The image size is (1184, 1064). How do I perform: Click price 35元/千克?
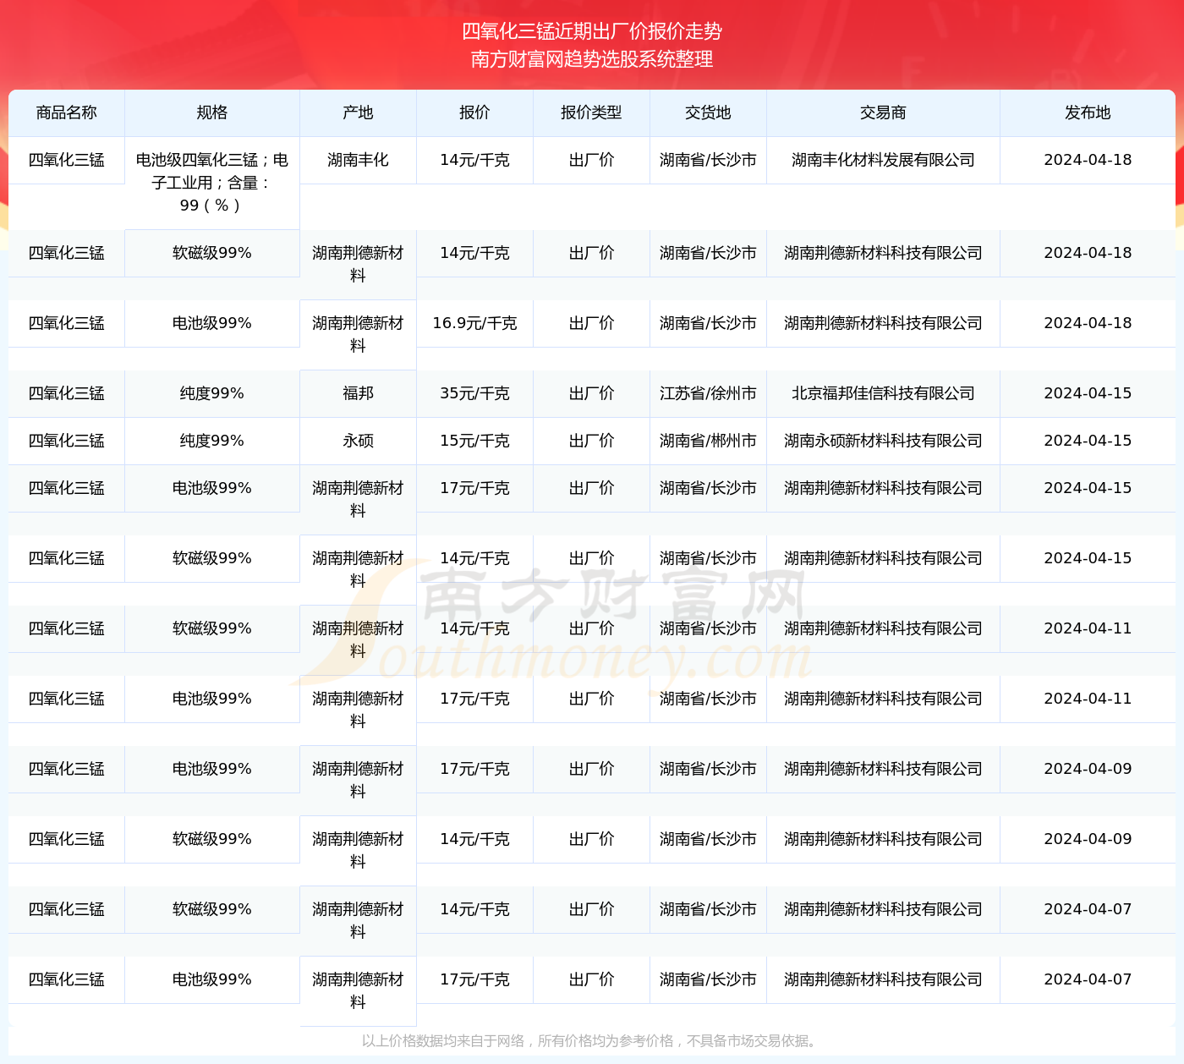(474, 393)
